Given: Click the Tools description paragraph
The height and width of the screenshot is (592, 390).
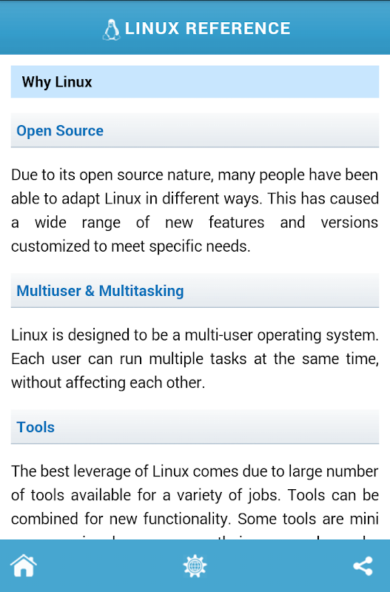Looking at the screenshot, I should pyautogui.click(x=195, y=501).
